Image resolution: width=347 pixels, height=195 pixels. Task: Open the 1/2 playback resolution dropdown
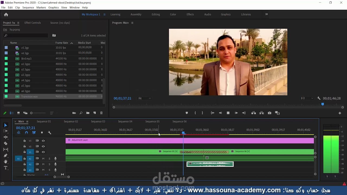click(306, 98)
